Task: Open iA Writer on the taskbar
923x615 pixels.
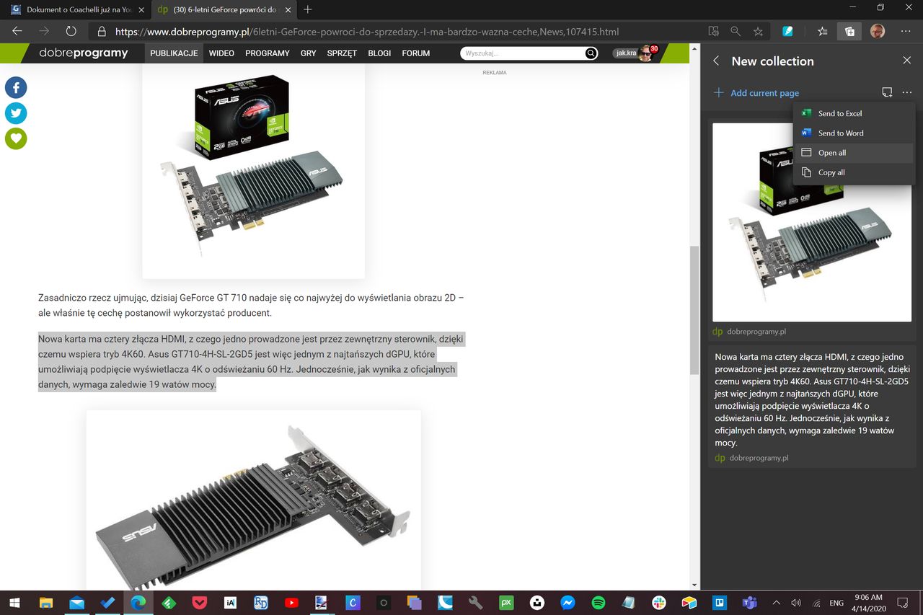Action: [x=230, y=603]
